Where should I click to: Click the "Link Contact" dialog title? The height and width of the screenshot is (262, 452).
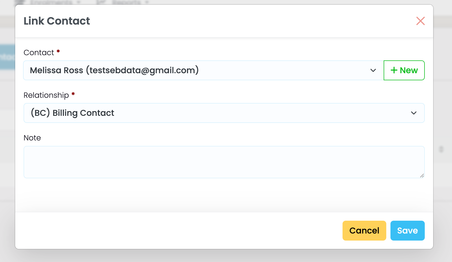[57, 21]
